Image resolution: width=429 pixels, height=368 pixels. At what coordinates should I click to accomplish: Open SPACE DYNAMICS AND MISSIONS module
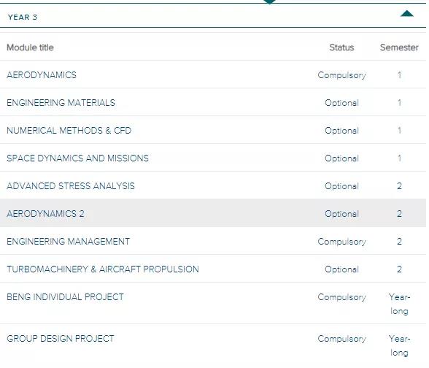(77, 158)
